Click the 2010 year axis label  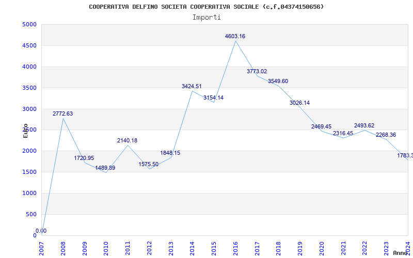click(106, 249)
